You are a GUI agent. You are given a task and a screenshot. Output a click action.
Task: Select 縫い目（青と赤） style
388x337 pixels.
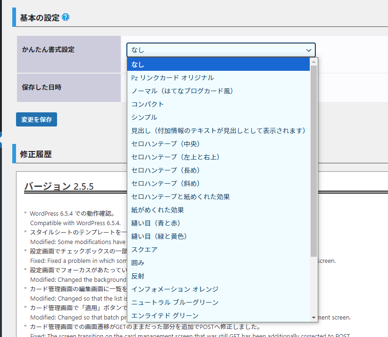(x=156, y=223)
